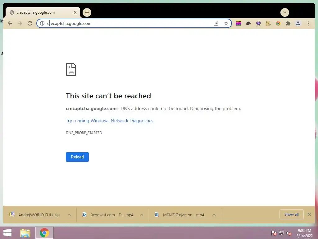Click Show all downloads button

(291, 214)
